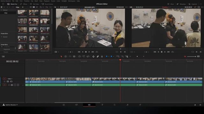Screen dimensions: 204x114
Task: Open the File menu
Action: click(x=13, y=1)
